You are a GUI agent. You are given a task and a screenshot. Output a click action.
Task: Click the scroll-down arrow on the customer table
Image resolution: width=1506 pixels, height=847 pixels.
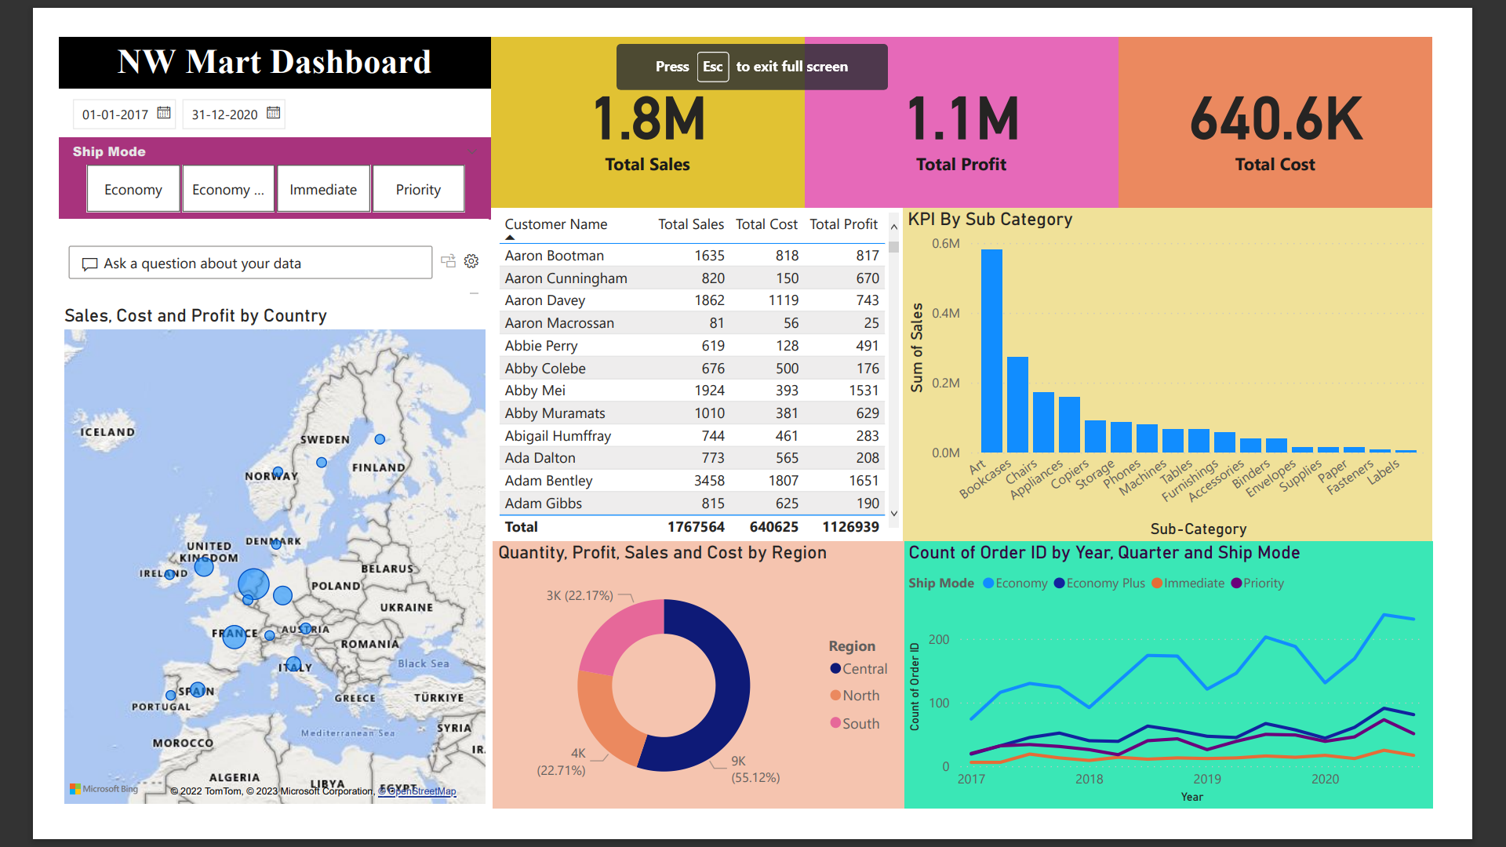pyautogui.click(x=893, y=514)
